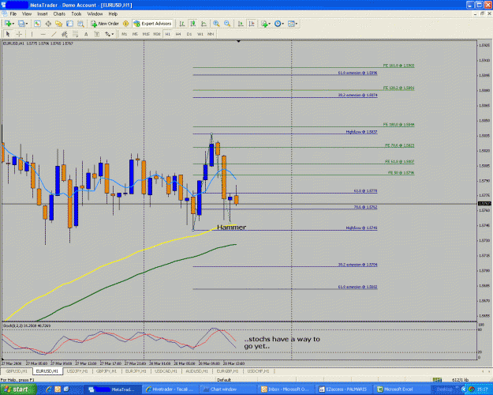Image resolution: width=493 pixels, height=395 pixels.
Task: Open the MetaEditor yellow info icon
Action: (x=125, y=24)
